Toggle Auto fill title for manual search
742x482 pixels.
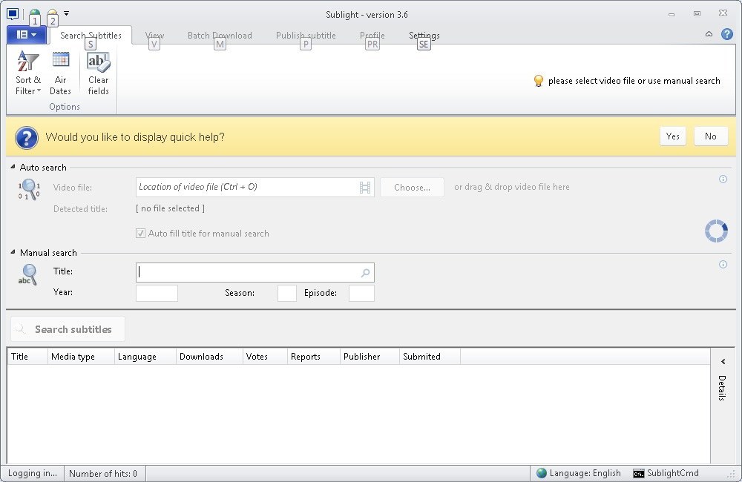point(140,233)
